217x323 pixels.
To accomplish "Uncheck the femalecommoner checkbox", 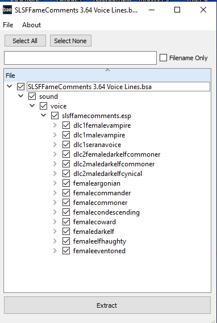I will pos(66,203).
